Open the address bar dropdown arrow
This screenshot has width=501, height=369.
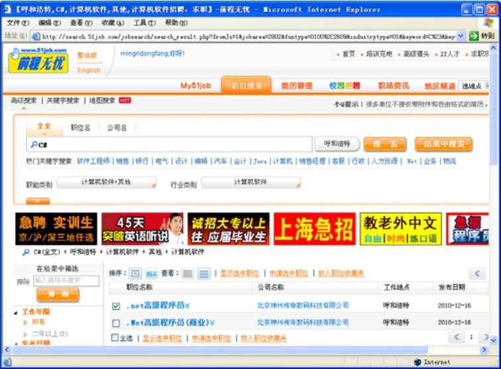[x=461, y=36]
